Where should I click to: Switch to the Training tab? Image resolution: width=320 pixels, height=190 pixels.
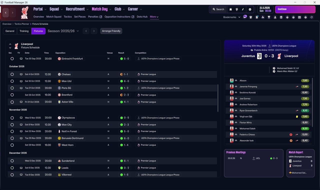[x=24, y=31]
